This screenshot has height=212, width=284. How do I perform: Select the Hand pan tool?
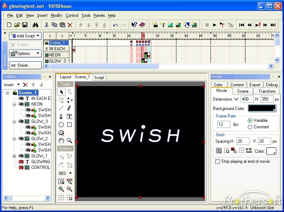pyautogui.click(x=61, y=140)
